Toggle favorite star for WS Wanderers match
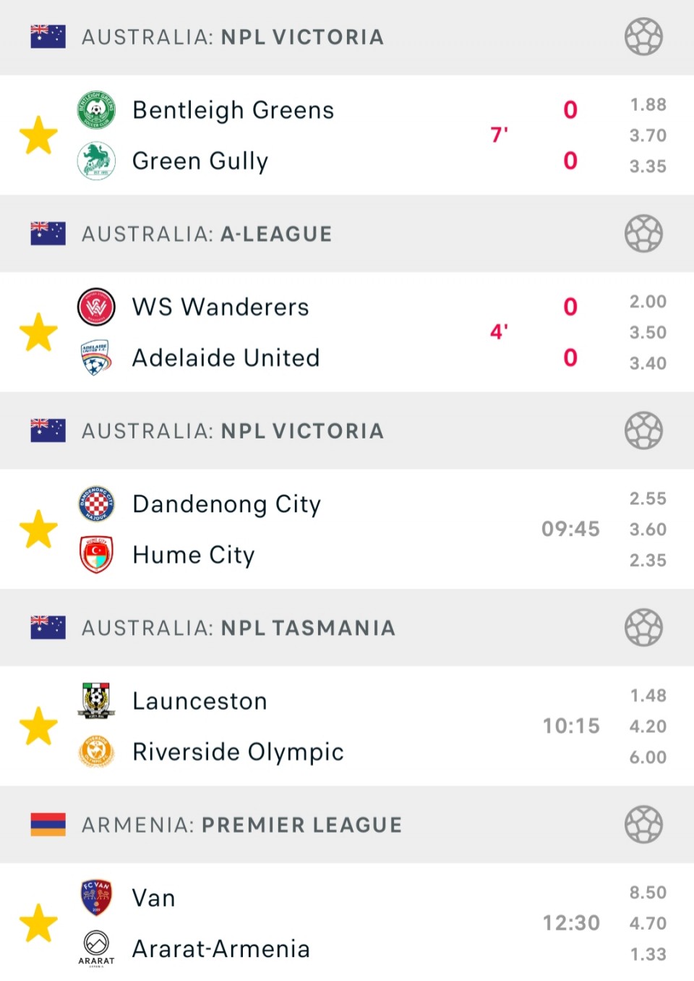The image size is (694, 981). click(38, 332)
